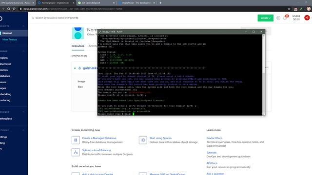Collapse the DISCOVER sidebar section
This screenshot has width=312, height=175.
click(x=23, y=112)
